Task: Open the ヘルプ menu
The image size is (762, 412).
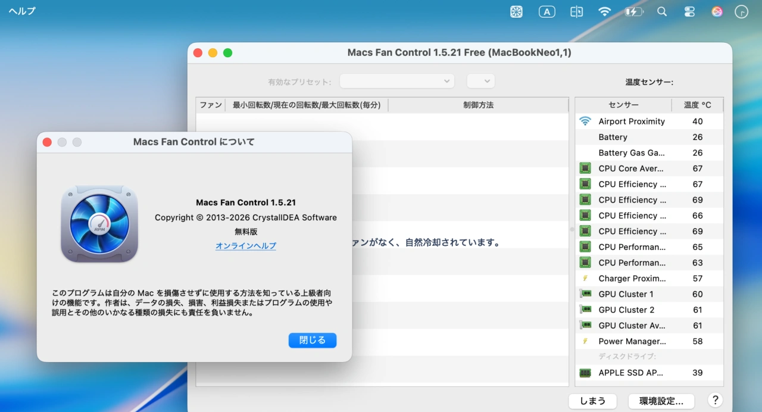Action: (22, 11)
